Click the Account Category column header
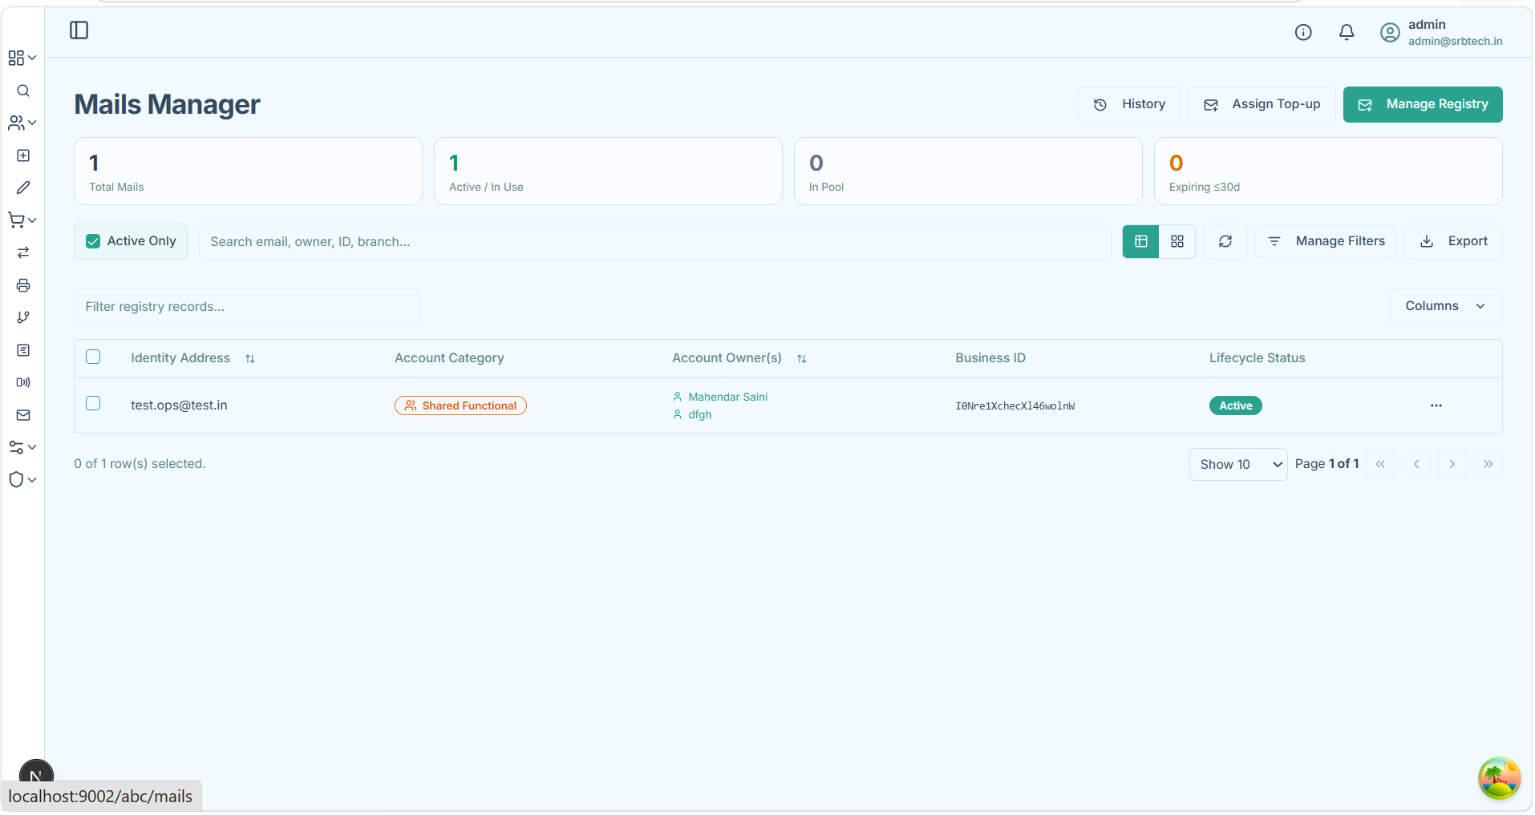 449,358
